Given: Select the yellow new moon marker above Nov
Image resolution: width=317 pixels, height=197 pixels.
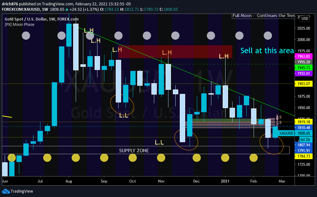Looking at the screenshot, I should coord(161,158).
